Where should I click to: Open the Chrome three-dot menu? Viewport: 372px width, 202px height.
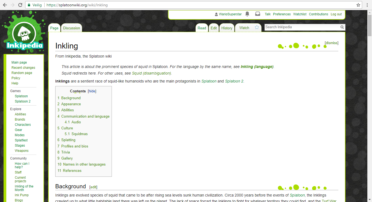click(x=367, y=5)
